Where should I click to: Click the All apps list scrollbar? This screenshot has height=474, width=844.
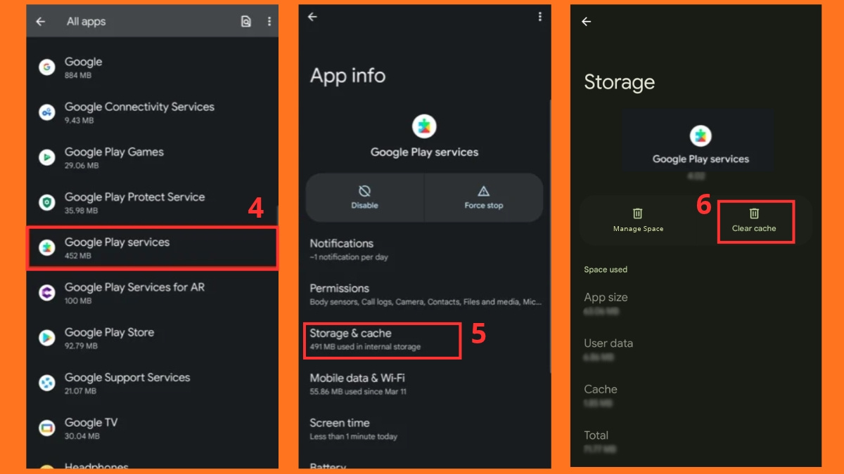coord(277,215)
